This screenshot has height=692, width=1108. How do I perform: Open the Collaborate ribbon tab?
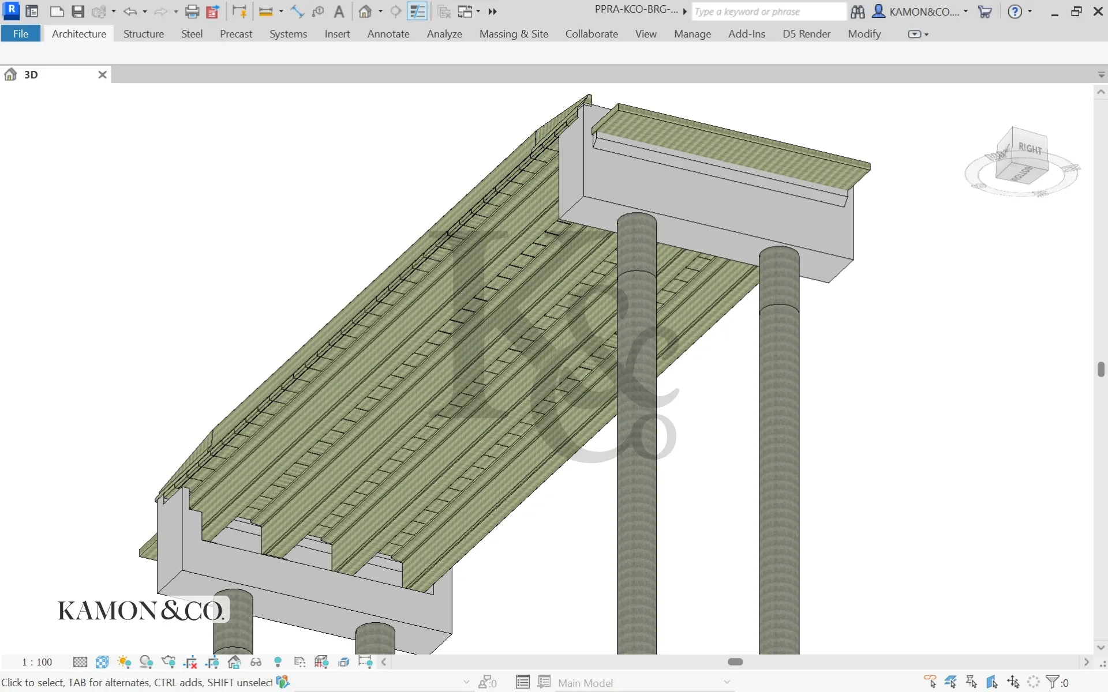coord(592,33)
